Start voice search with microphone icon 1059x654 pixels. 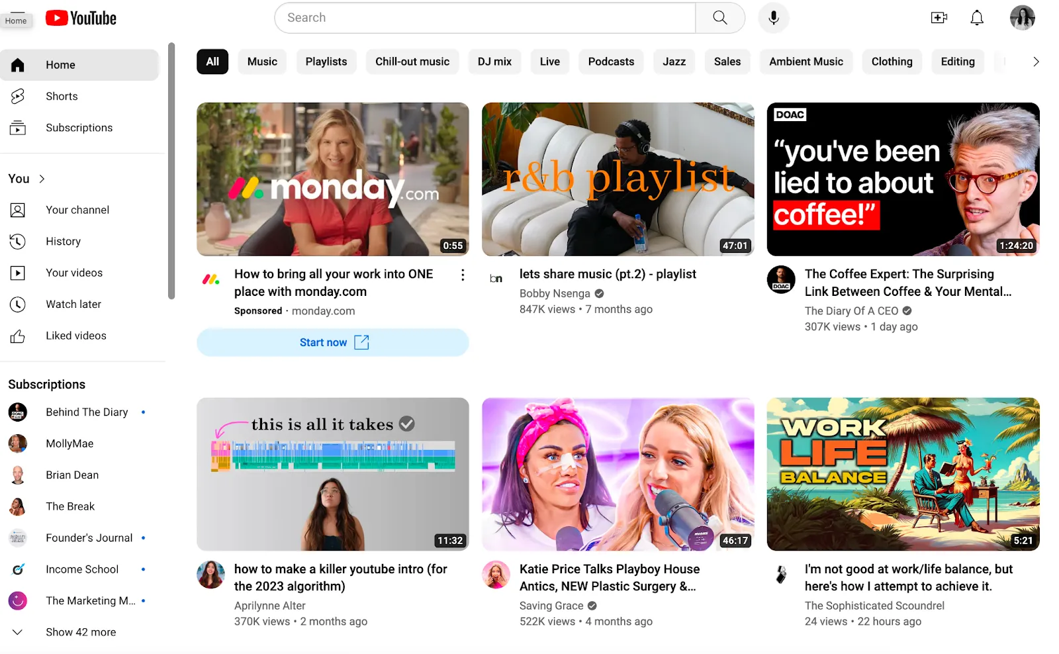coord(773,18)
